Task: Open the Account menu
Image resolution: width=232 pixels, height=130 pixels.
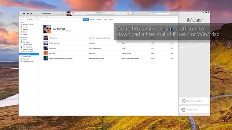Action: 42,17
